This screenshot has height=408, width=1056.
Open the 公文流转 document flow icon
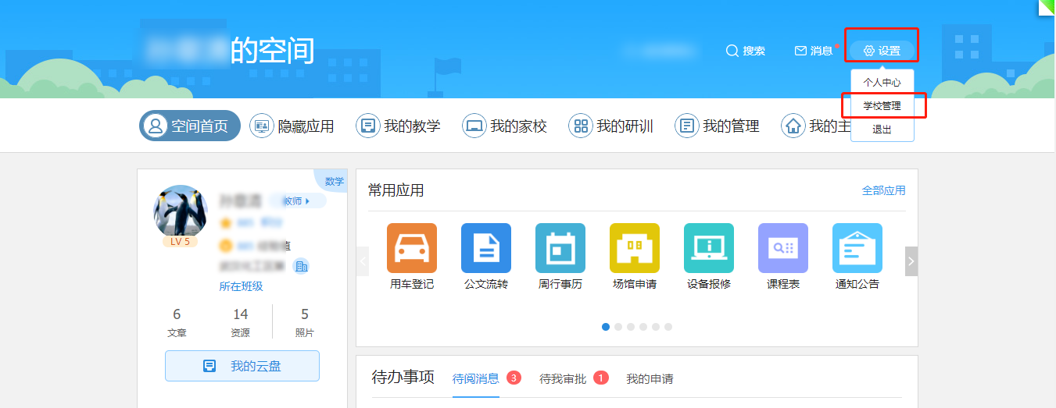point(486,248)
